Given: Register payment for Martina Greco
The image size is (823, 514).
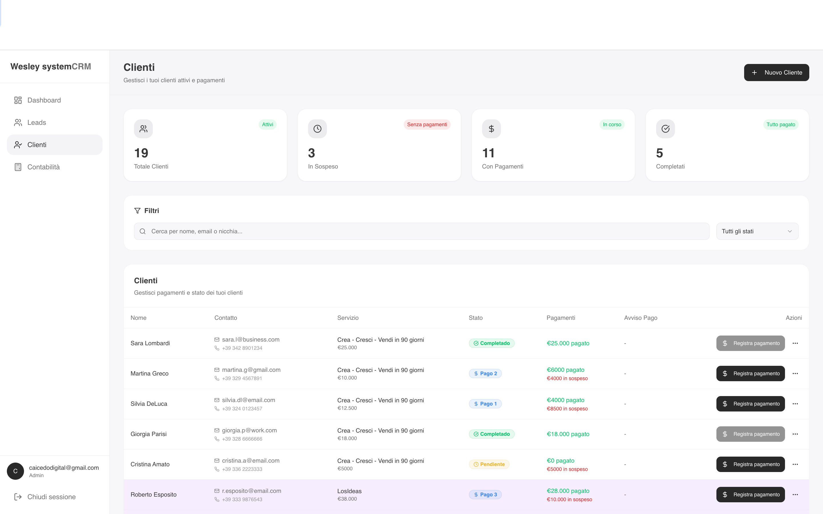Looking at the screenshot, I should point(751,373).
